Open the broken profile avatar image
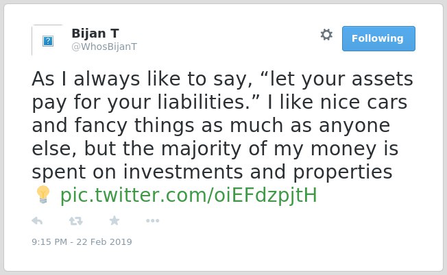Image resolution: width=447 pixels, height=275 pixels. click(47, 40)
